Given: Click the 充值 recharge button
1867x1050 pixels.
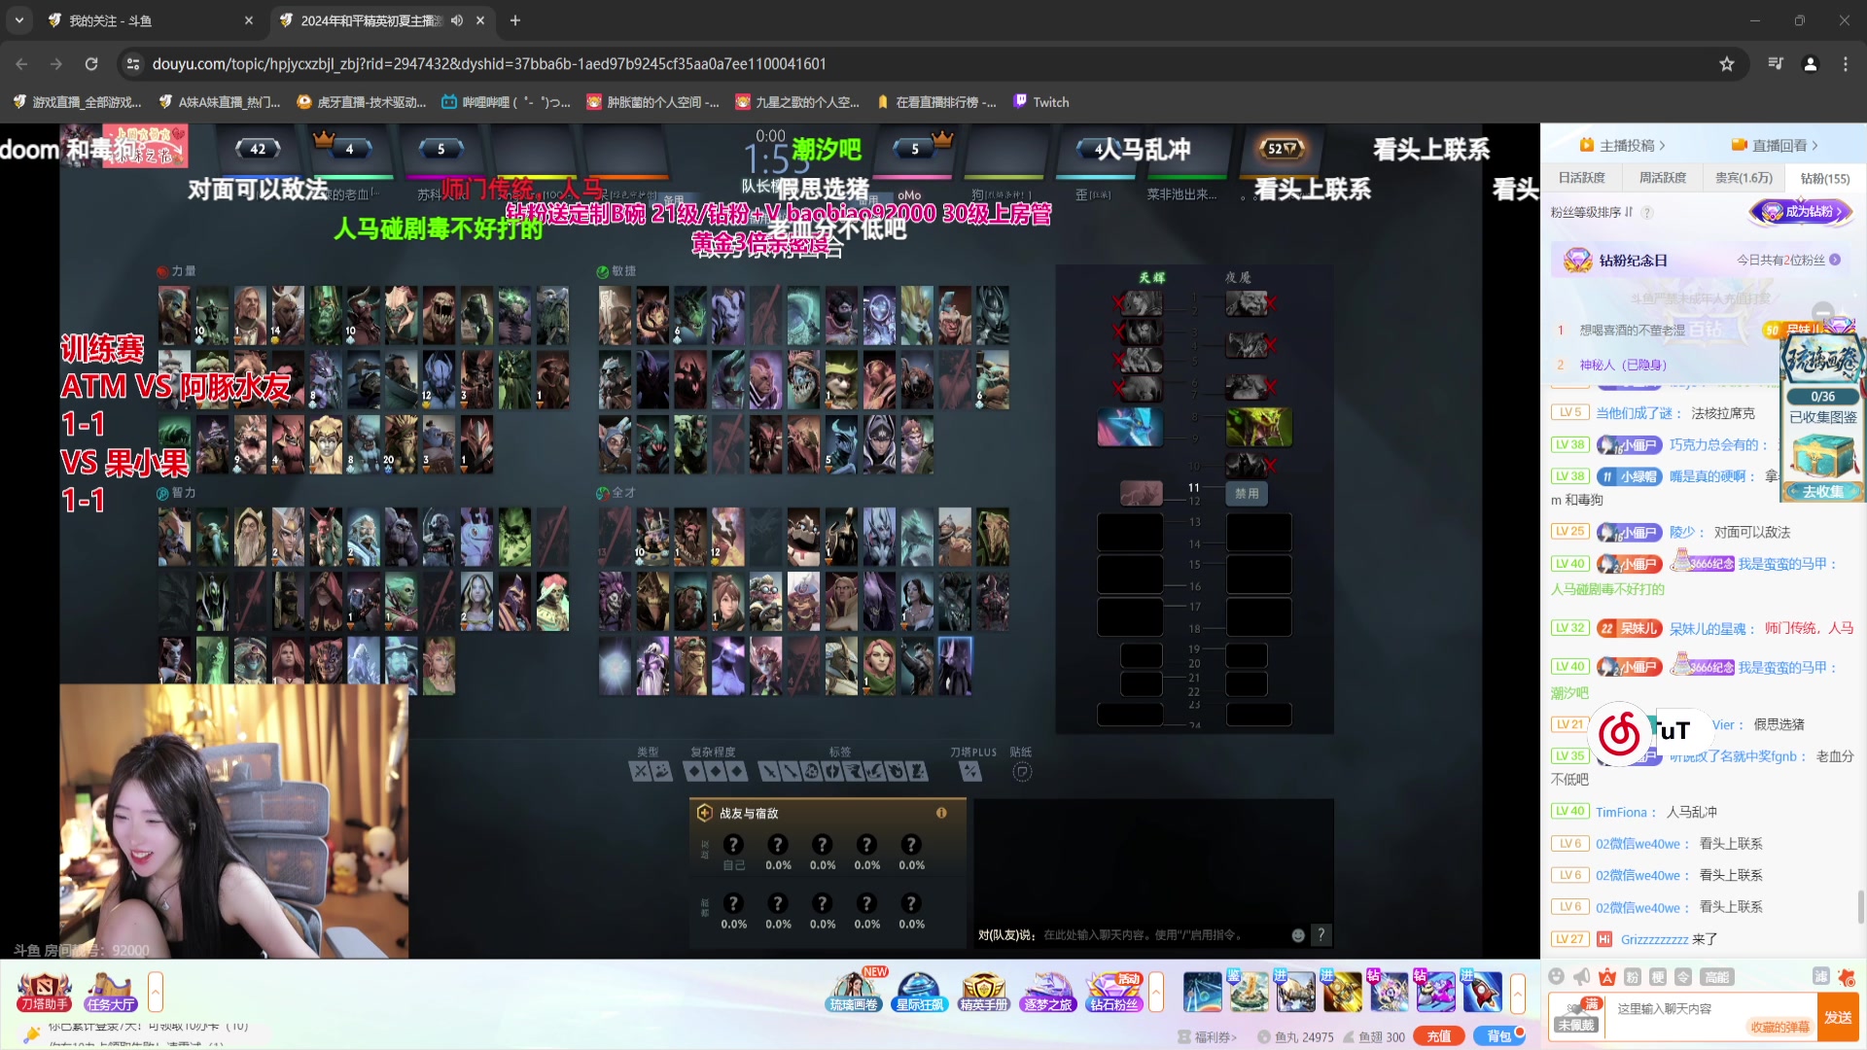Looking at the screenshot, I should pyautogui.click(x=1436, y=1036).
